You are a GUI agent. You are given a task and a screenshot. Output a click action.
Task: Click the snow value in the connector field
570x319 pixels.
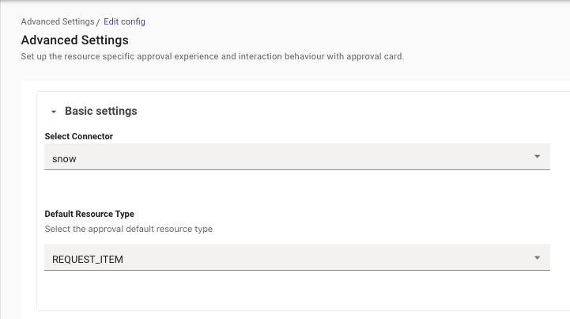tap(64, 159)
